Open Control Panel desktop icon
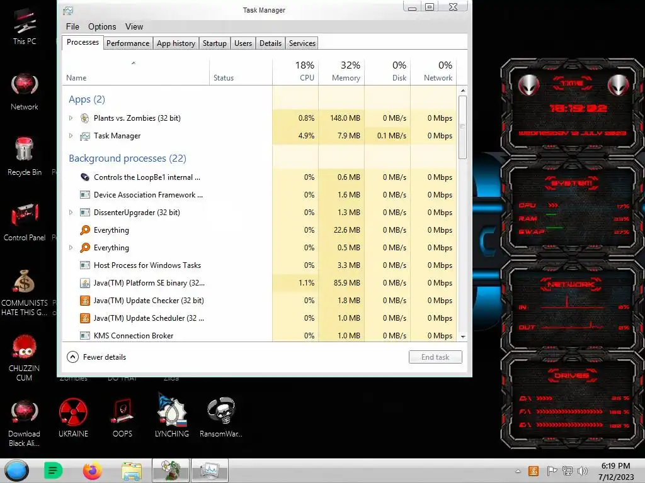The height and width of the screenshot is (483, 645). [x=25, y=222]
